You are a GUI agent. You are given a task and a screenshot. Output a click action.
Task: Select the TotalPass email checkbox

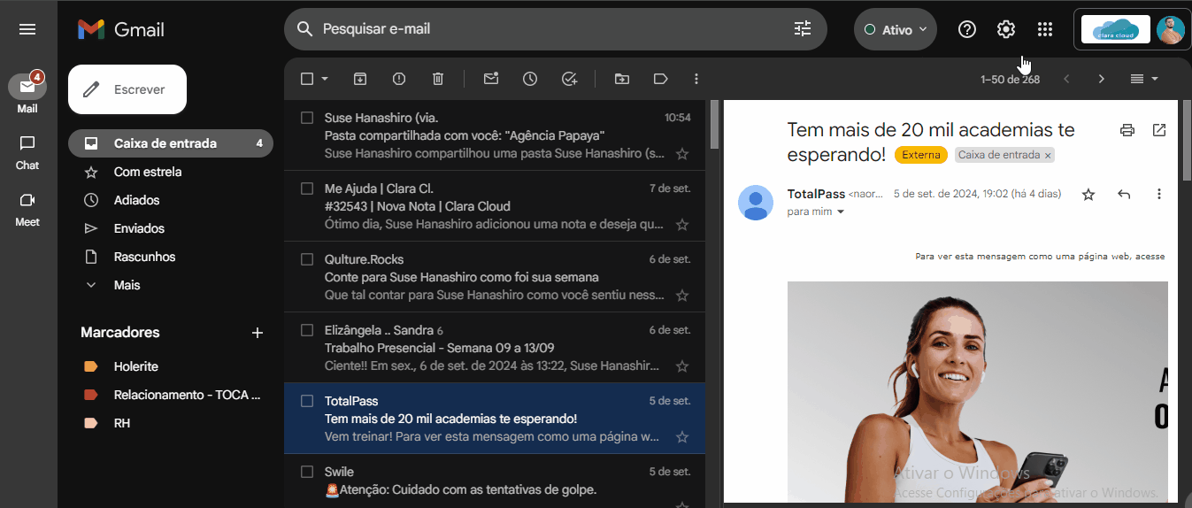(x=307, y=401)
